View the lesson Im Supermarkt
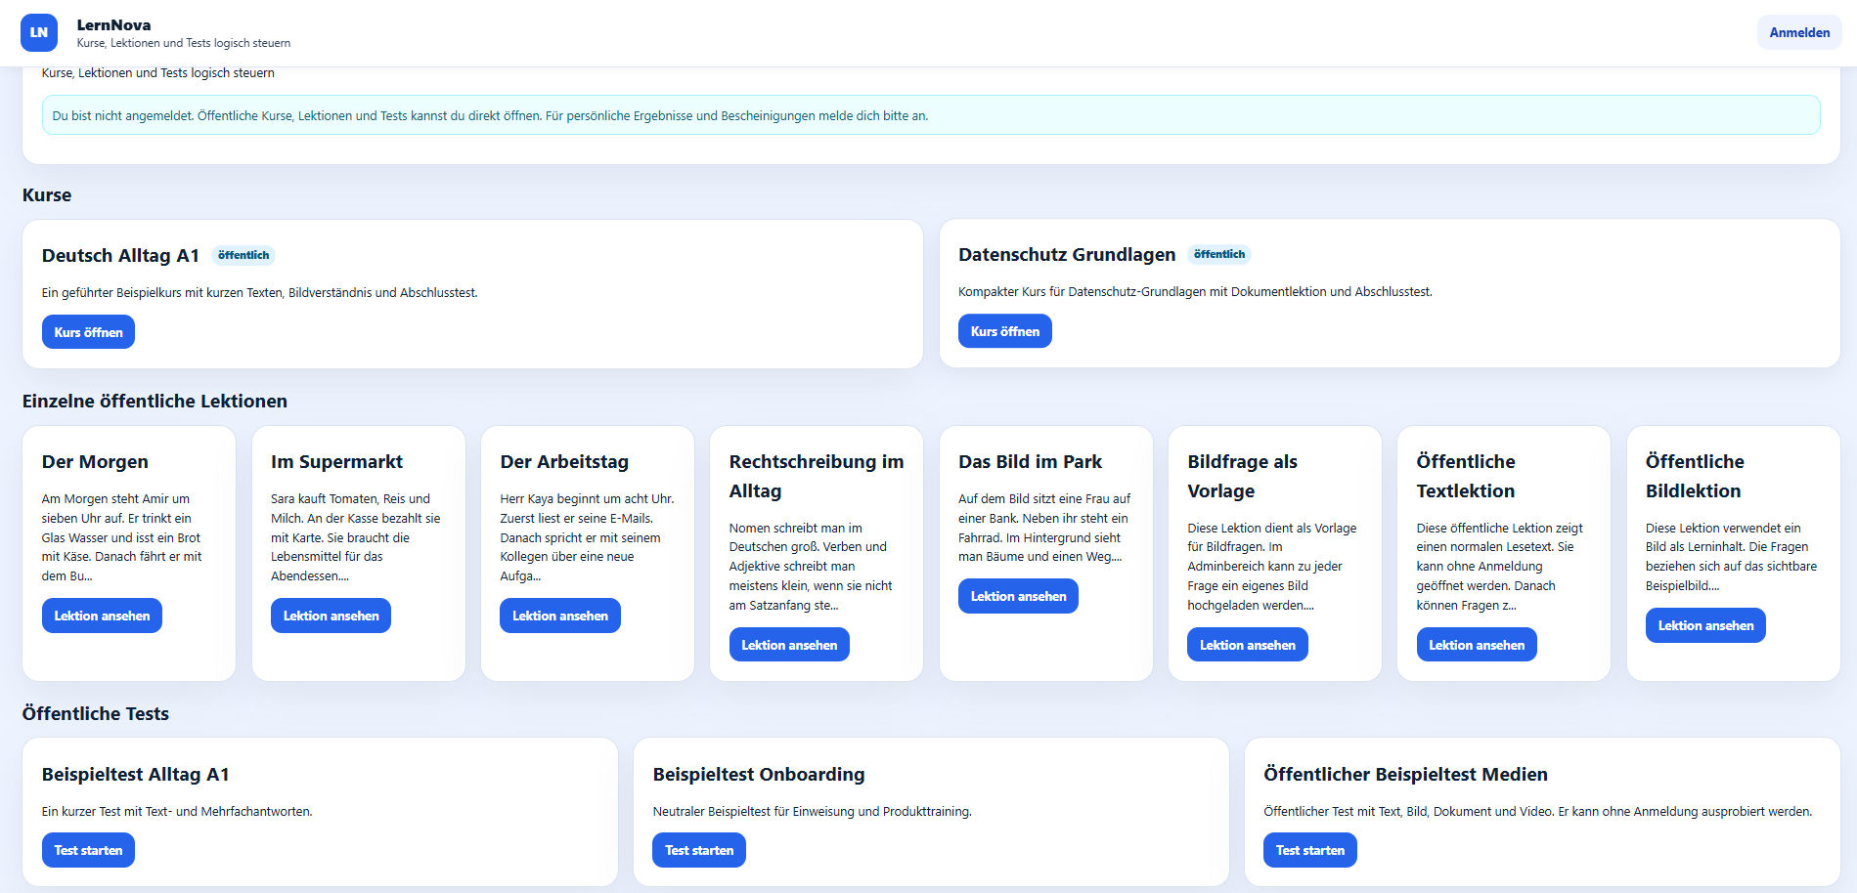Viewport: 1857px width, 893px height. tap(331, 616)
